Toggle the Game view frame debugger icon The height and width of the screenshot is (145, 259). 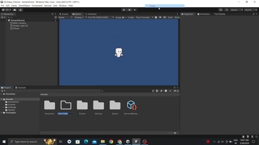click(156, 17)
